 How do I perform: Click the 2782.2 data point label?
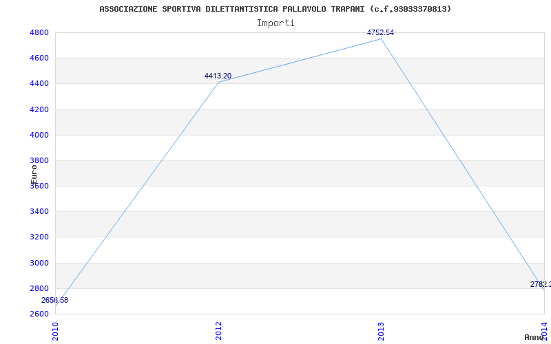tap(541, 284)
